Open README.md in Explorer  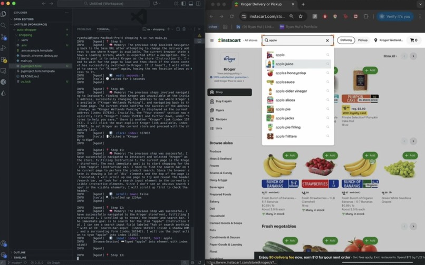[30, 76]
